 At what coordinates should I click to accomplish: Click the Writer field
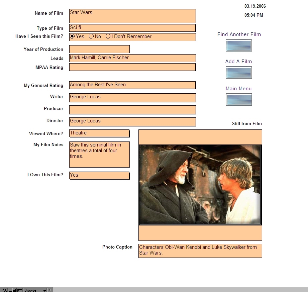coord(132,98)
